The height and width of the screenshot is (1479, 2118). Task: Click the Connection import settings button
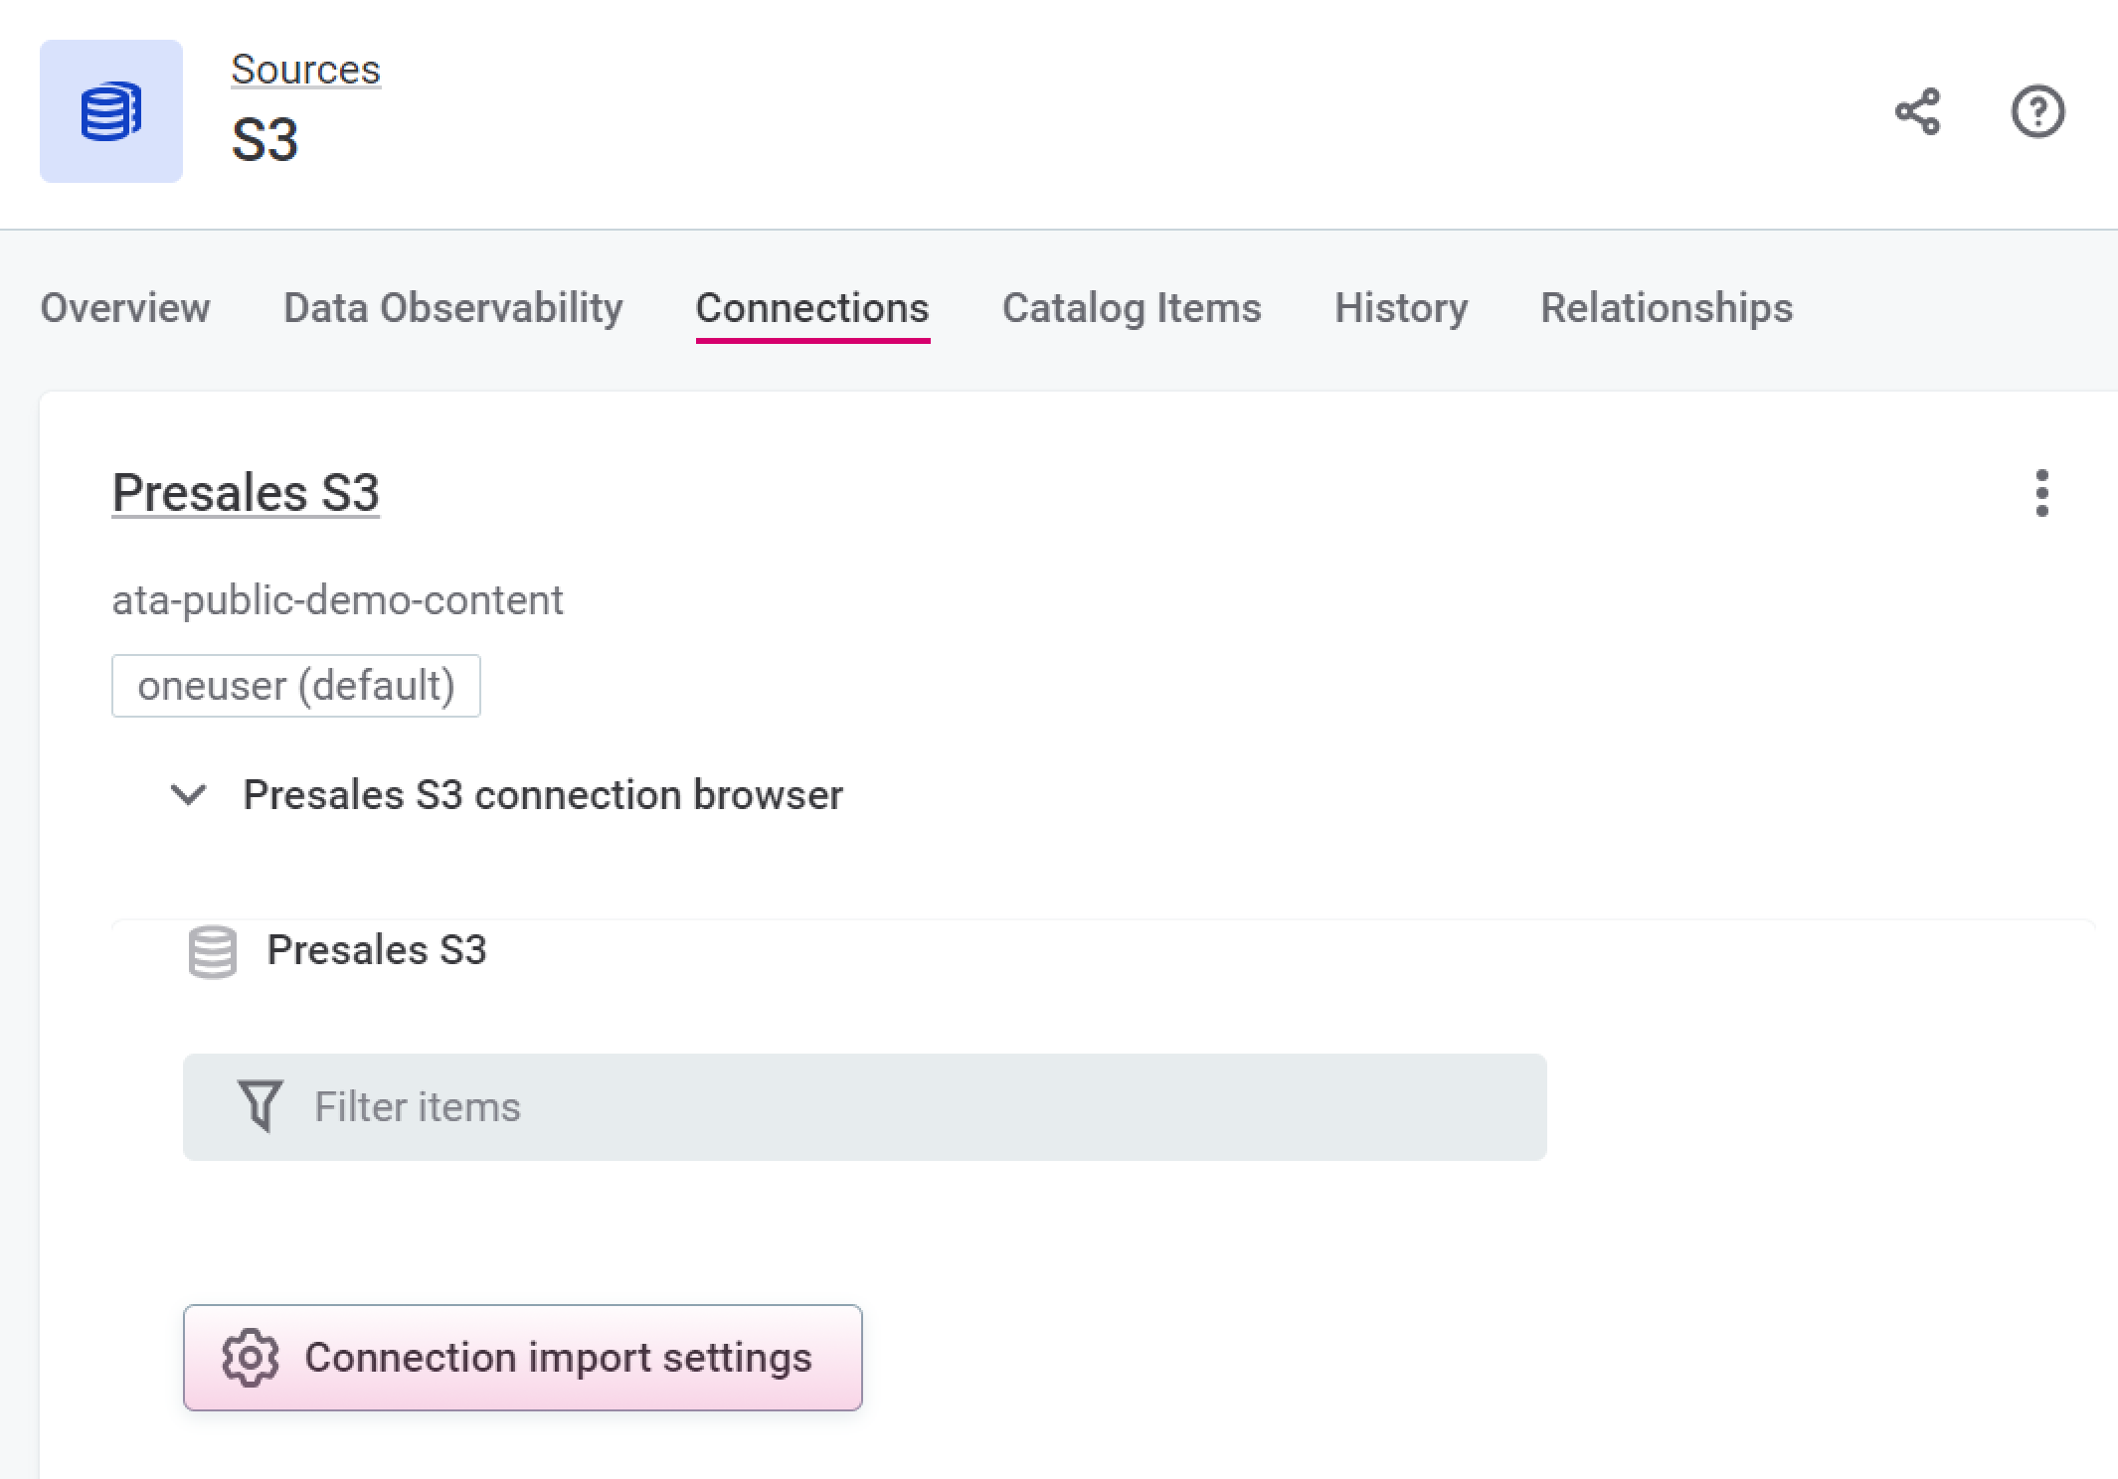coord(522,1358)
